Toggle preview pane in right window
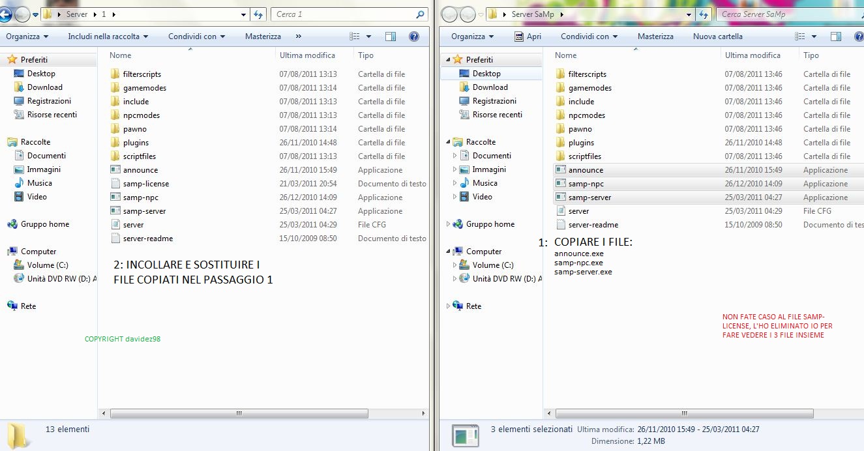864x451 pixels. click(x=836, y=36)
